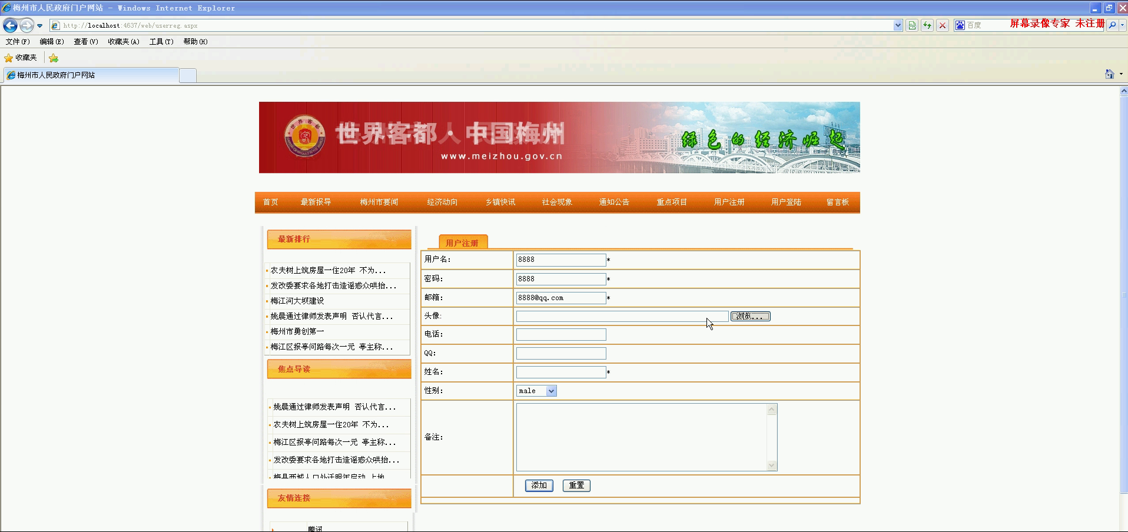Viewport: 1128px width, 532px height.
Task: Open 姚晨通过律师发表声明 under 焦点导读
Action: (x=334, y=407)
